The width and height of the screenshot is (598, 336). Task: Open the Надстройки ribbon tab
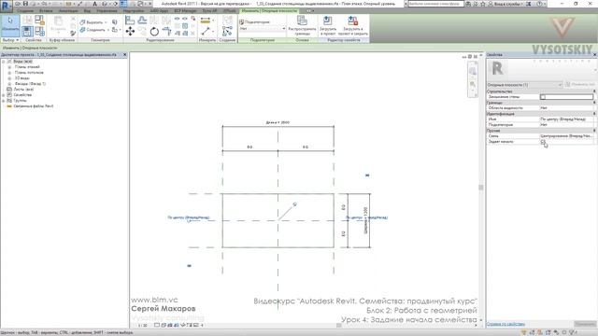click(134, 10)
